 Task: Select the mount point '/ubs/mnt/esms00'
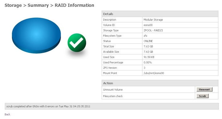tap(154, 73)
